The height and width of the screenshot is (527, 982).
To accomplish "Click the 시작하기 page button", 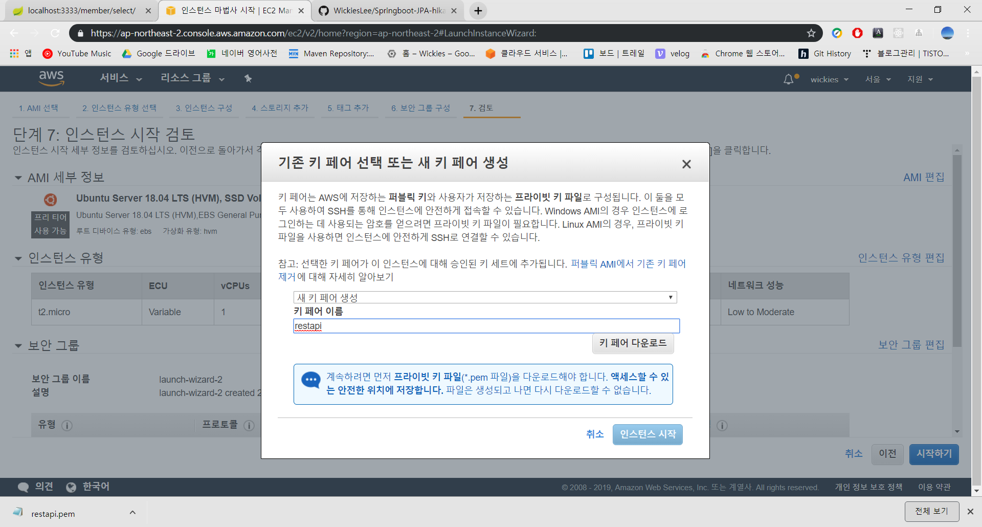I will pos(934,454).
